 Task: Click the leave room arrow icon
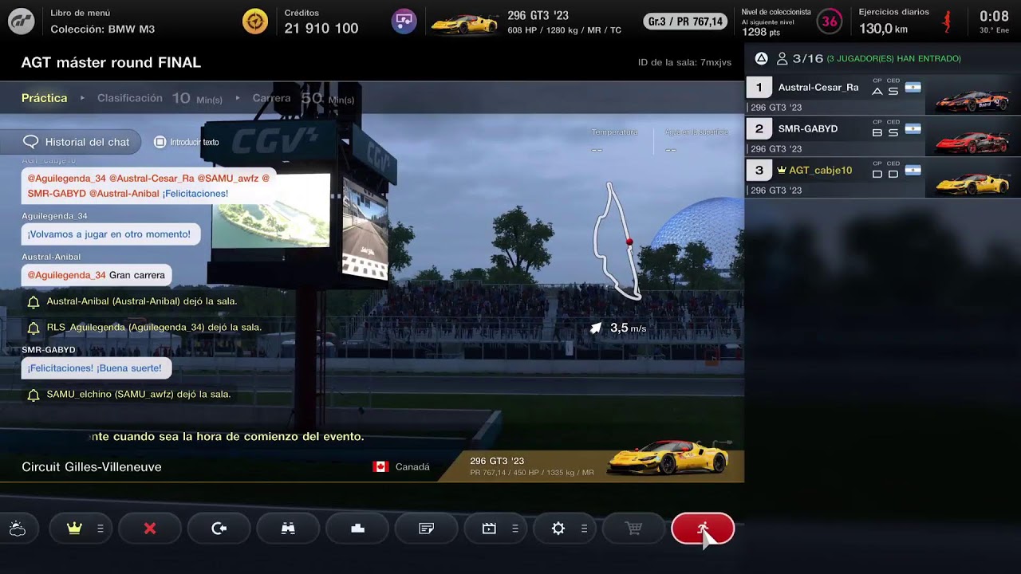219,529
